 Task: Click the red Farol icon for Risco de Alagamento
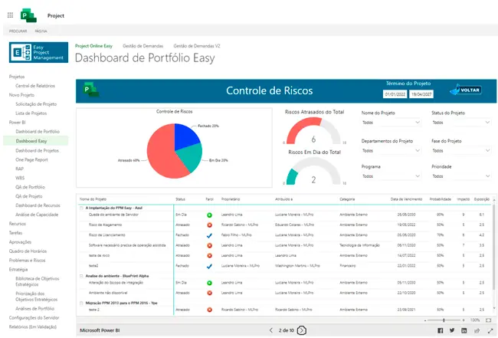[x=209, y=225]
